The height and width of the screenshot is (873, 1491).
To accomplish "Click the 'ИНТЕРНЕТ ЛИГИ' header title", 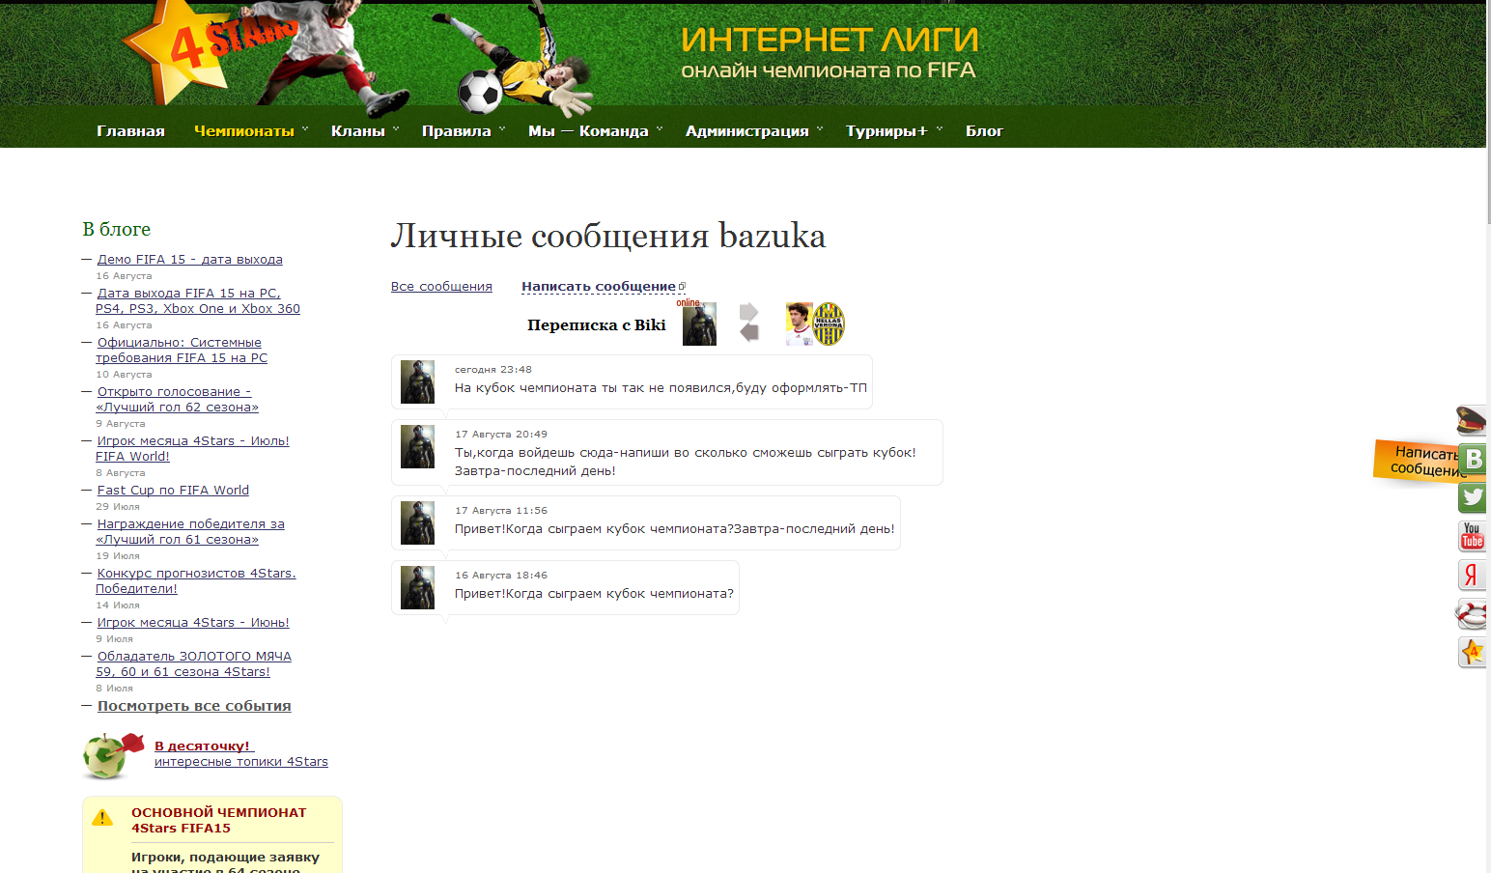I will point(830,40).
